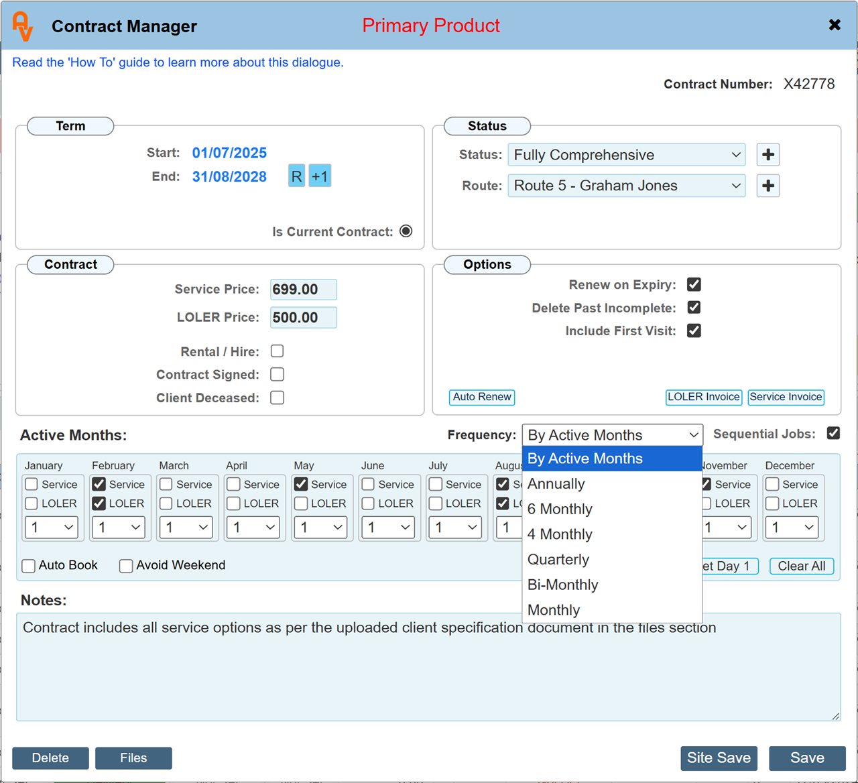The height and width of the screenshot is (783, 858).
Task: Open the Status dropdown Fully Comprehensive
Action: 627,155
